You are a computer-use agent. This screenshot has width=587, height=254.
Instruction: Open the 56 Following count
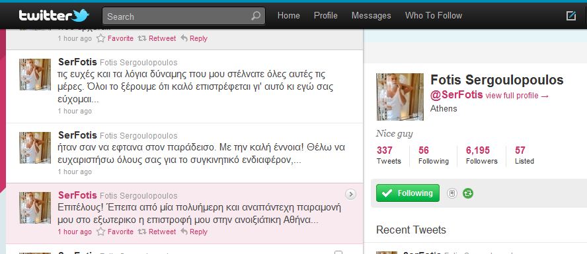coord(433,156)
